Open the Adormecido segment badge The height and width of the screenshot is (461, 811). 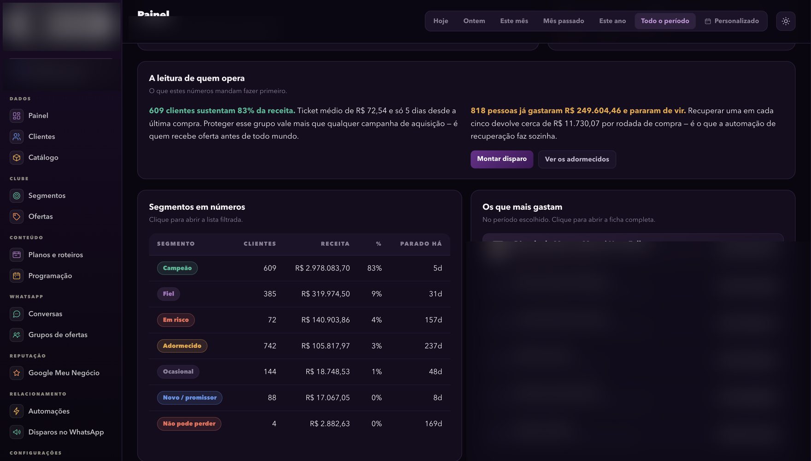[x=182, y=346]
